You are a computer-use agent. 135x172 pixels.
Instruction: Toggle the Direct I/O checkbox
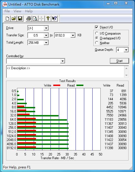coord(97,27)
